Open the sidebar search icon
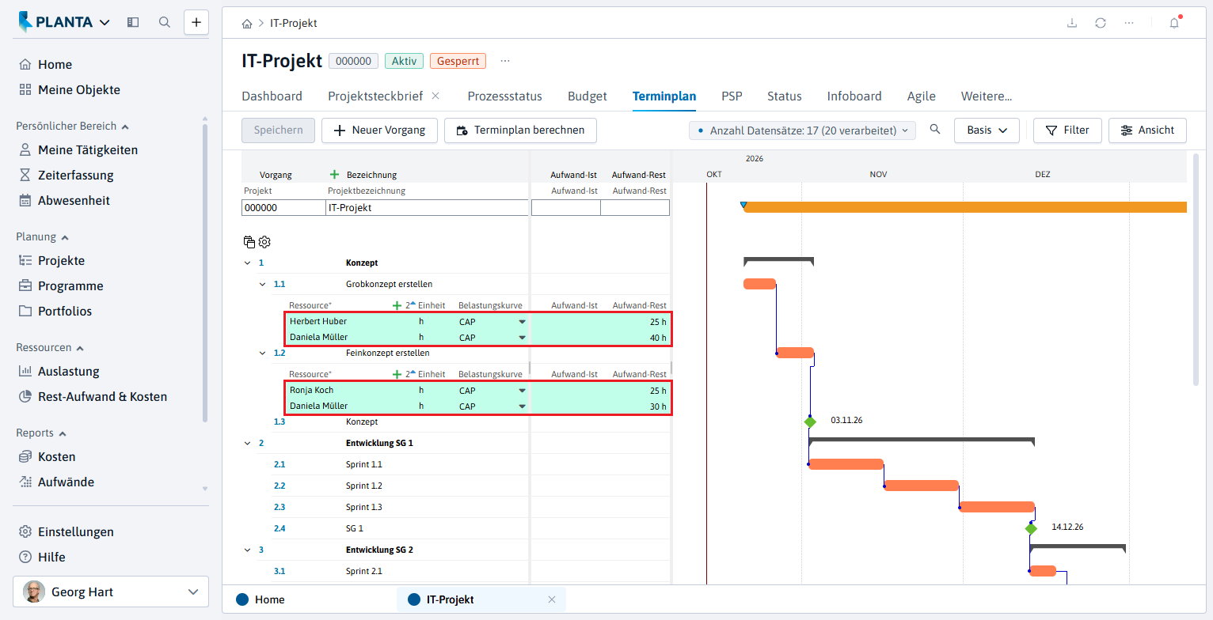Screen dimensions: 1213x620 pos(165,22)
